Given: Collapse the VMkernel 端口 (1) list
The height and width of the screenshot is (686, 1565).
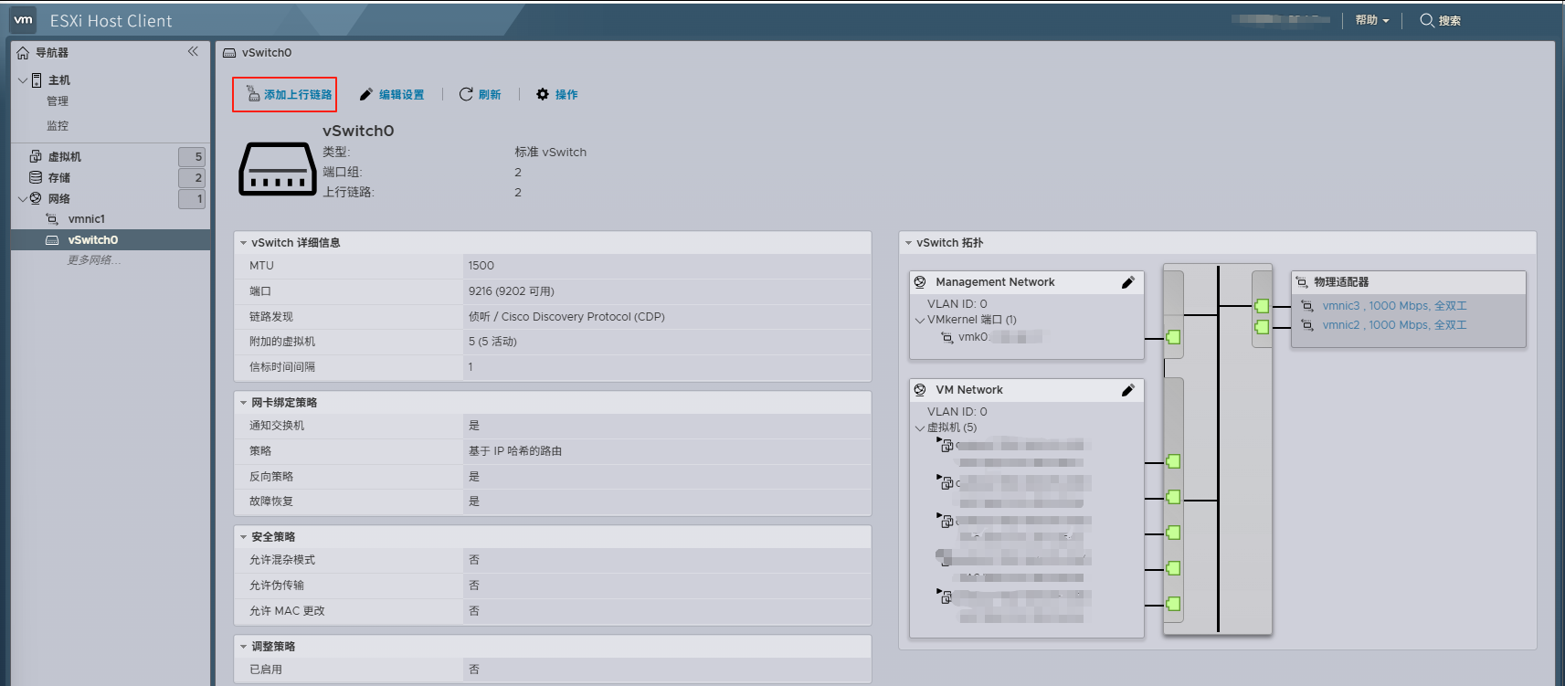Looking at the screenshot, I should (x=920, y=321).
